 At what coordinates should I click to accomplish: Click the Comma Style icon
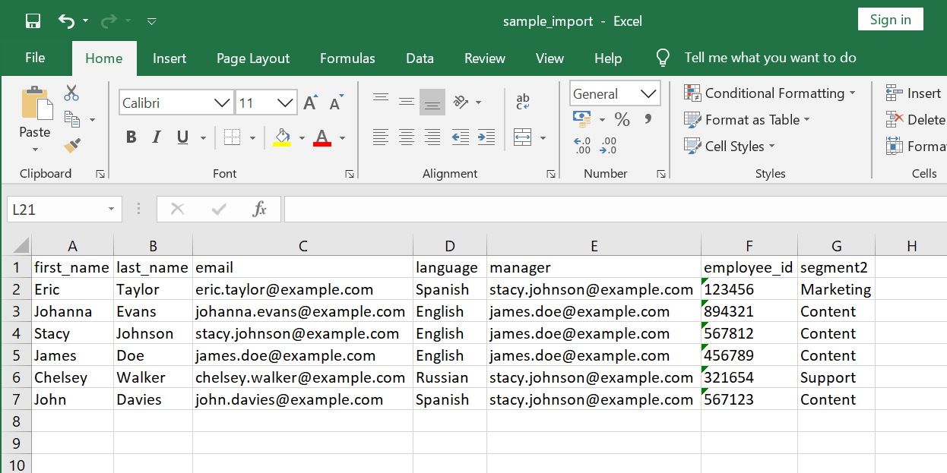(647, 119)
